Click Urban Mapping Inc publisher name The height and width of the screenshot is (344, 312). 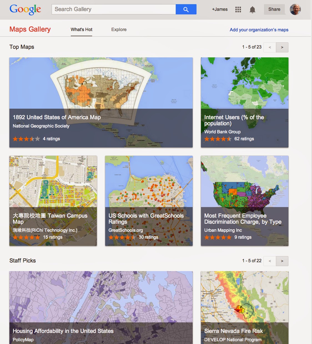(223, 230)
